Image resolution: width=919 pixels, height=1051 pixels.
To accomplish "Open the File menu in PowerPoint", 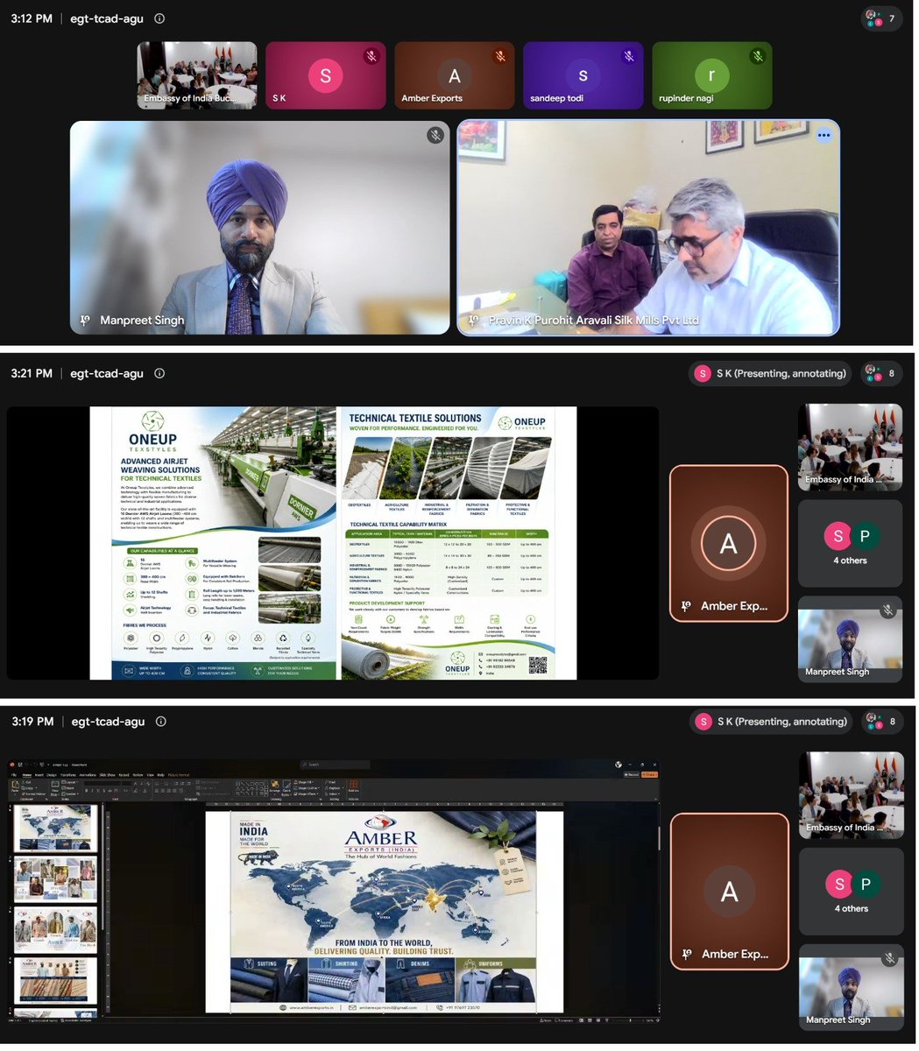I will point(13,775).
